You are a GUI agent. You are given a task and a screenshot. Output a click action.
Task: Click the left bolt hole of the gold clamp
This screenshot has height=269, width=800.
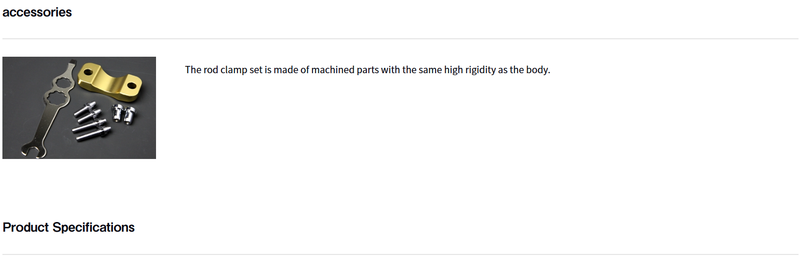(88, 73)
